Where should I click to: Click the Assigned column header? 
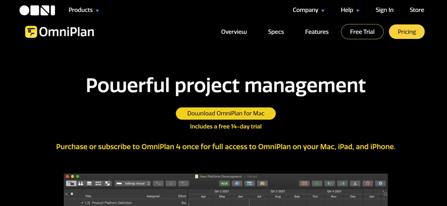[x=153, y=196]
